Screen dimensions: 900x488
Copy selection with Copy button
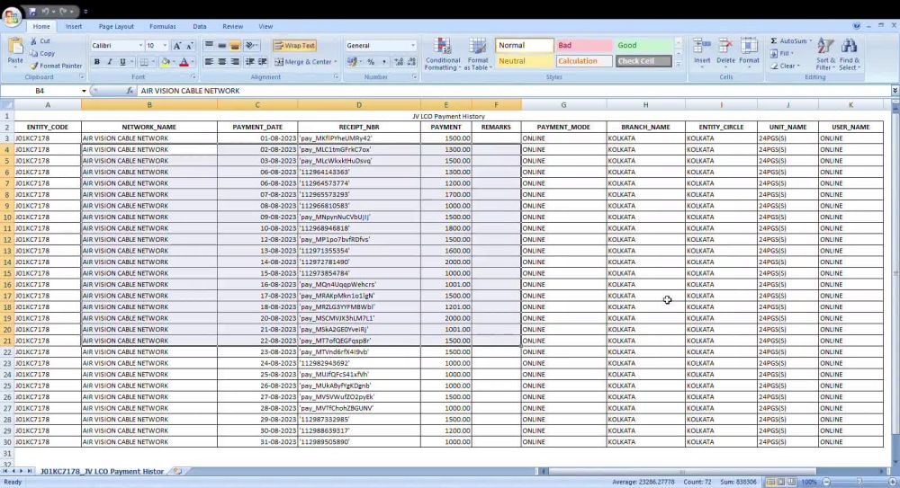[42, 53]
